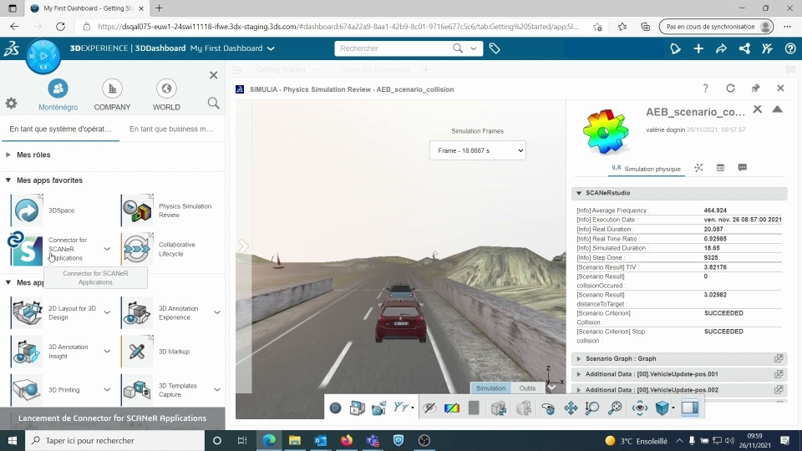Open 3D Annotation Experience app
Viewport: 802px width, 451px height.
tap(138, 312)
